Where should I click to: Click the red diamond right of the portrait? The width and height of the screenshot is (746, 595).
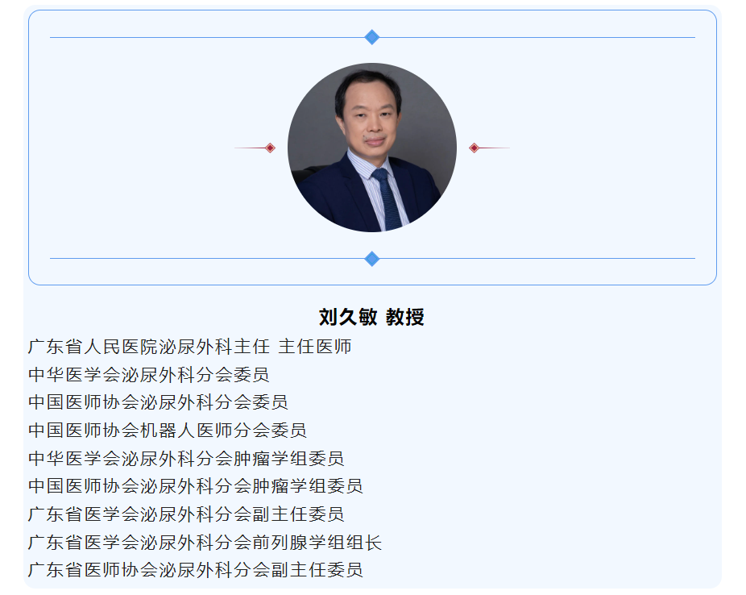pyautogui.click(x=474, y=148)
